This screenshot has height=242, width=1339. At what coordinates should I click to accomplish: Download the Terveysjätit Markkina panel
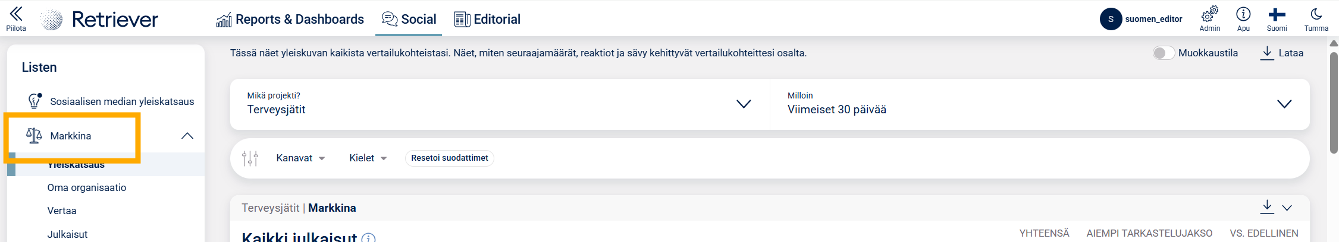pyautogui.click(x=1267, y=207)
